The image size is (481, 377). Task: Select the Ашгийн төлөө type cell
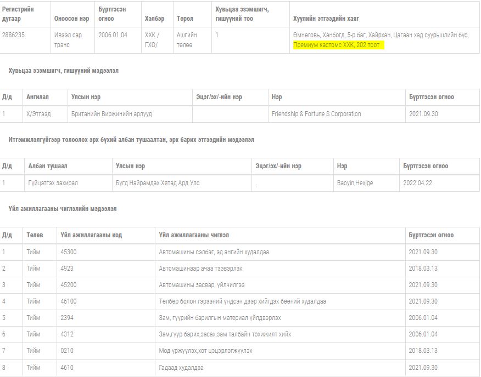point(187,40)
